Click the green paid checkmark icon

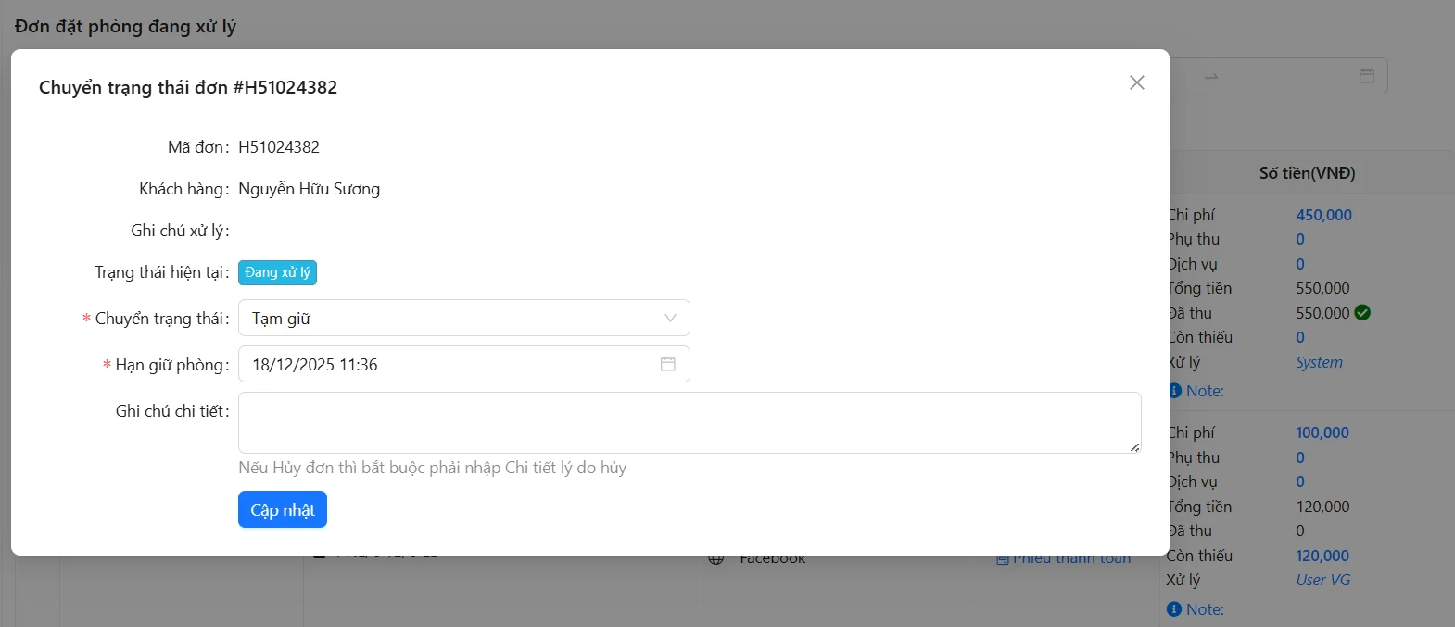1362,313
